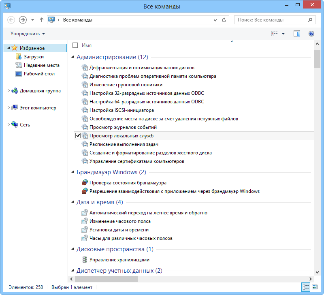The height and width of the screenshot is (295, 324).
Task: Refresh the current view
Action: [x=224, y=19]
